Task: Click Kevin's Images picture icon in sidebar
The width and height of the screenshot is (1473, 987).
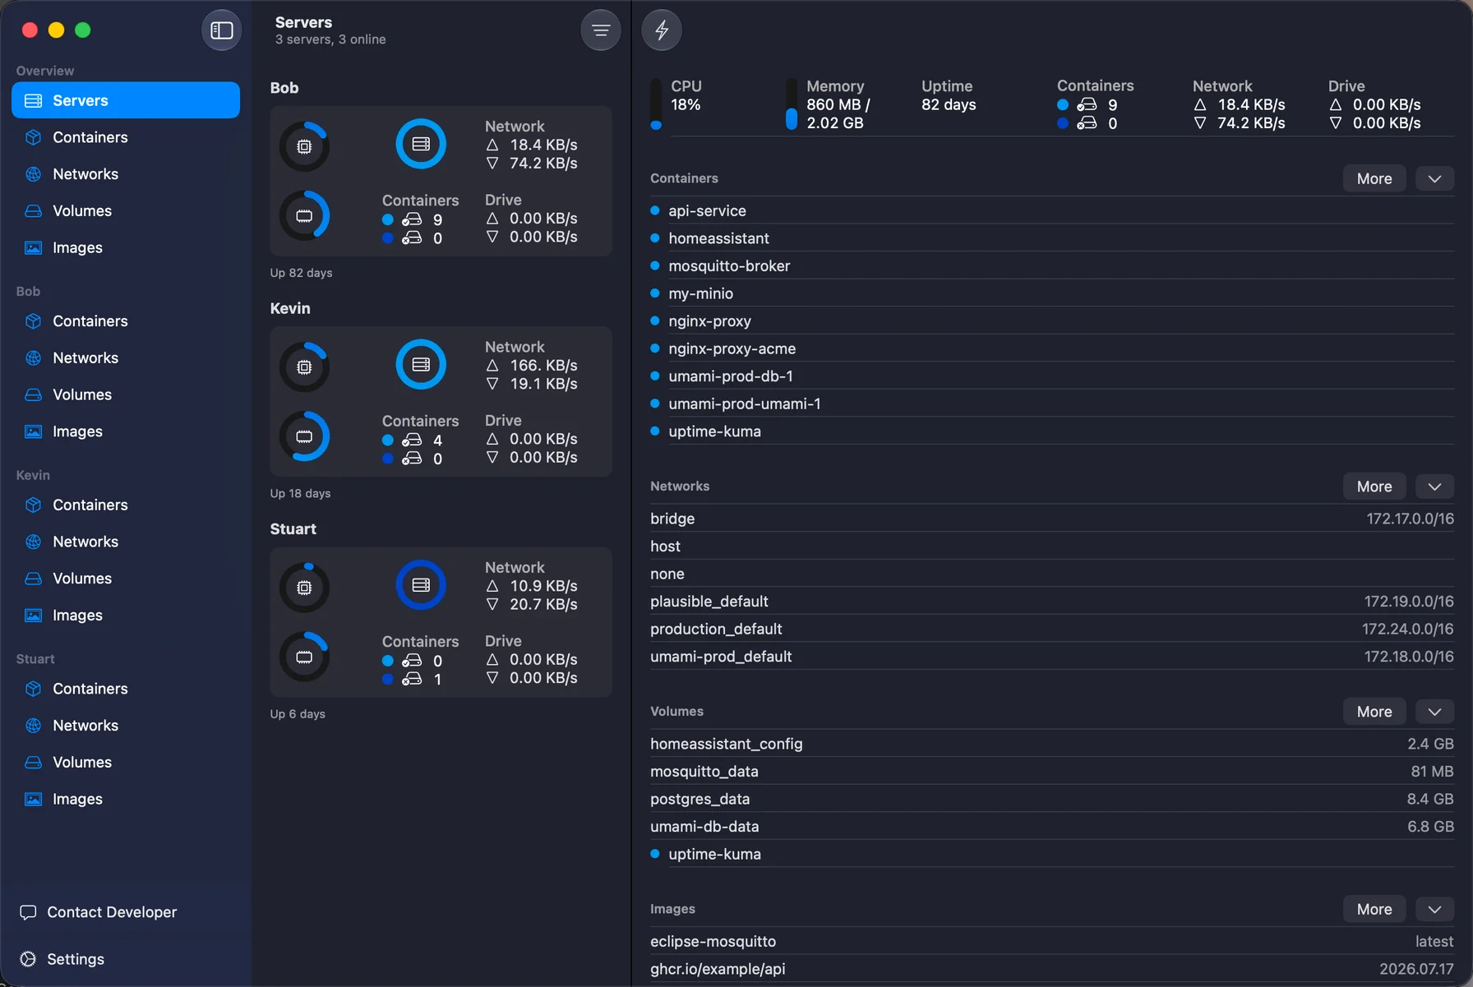Action: pyautogui.click(x=34, y=616)
